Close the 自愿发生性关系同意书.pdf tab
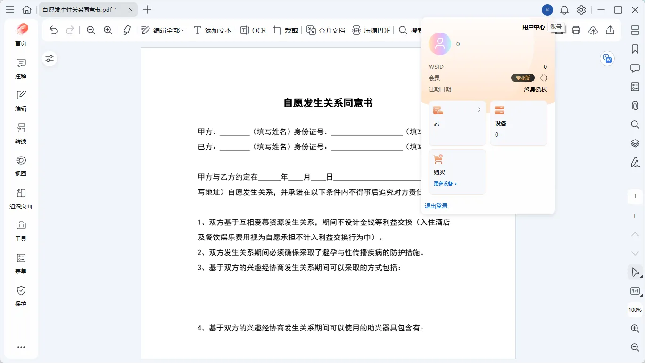Screen dimensions: 645x363 point(131,10)
